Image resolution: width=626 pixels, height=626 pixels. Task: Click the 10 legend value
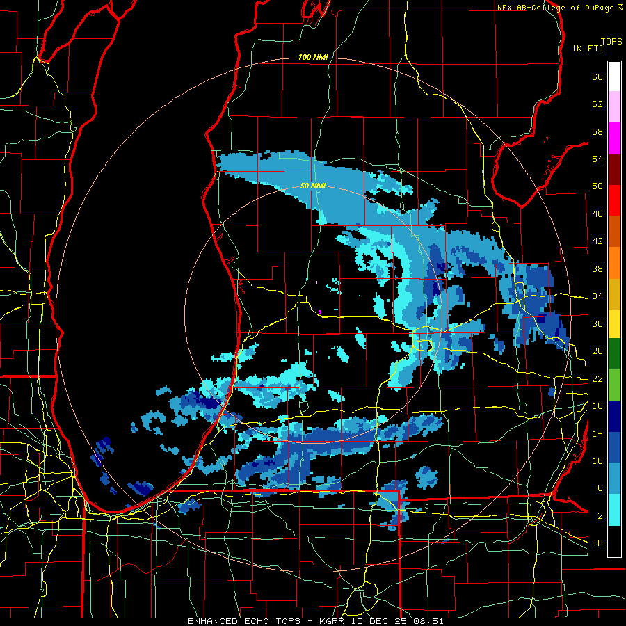pyautogui.click(x=597, y=461)
